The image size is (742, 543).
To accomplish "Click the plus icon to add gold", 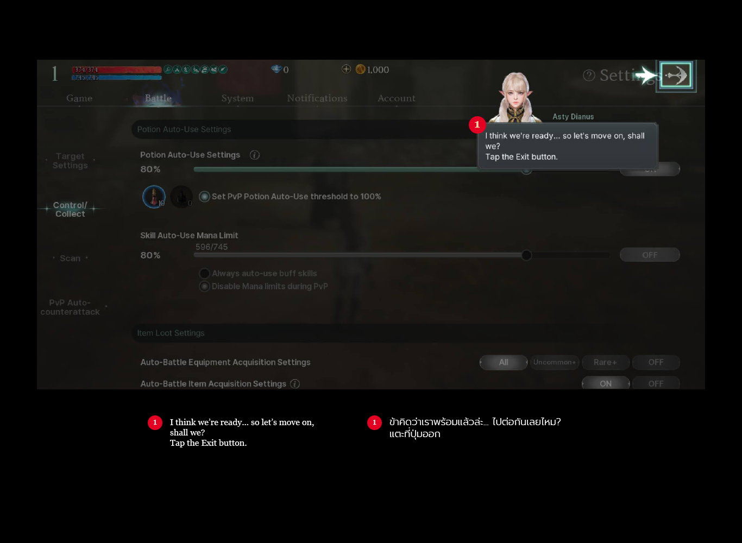I will 346,69.
